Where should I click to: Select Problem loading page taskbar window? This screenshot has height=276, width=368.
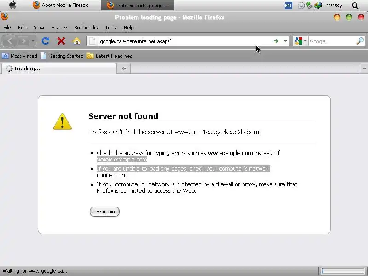click(x=138, y=5)
